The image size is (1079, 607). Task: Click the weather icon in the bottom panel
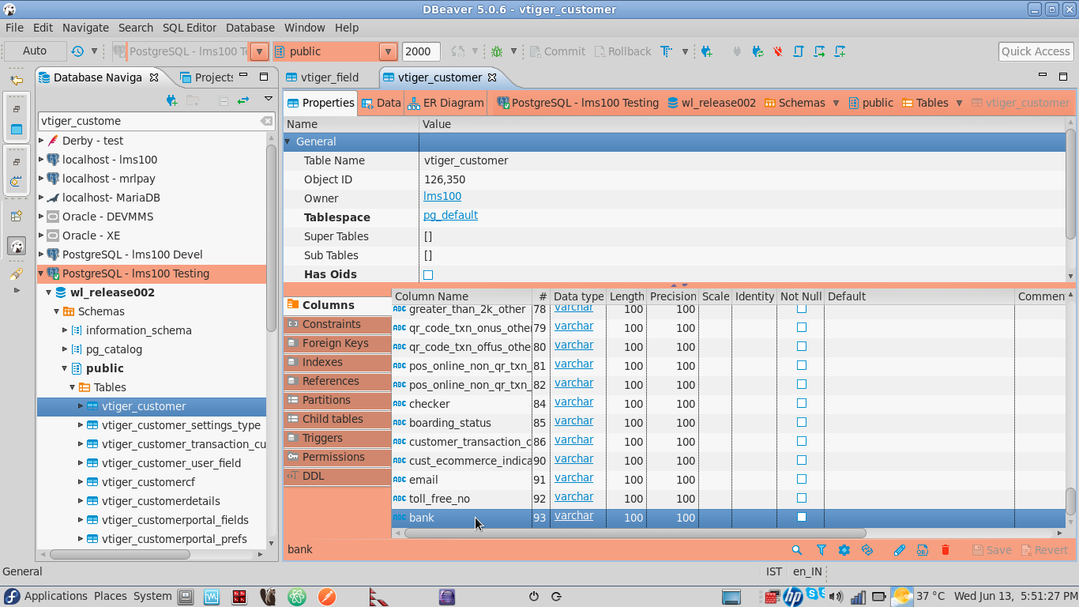pos(901,597)
